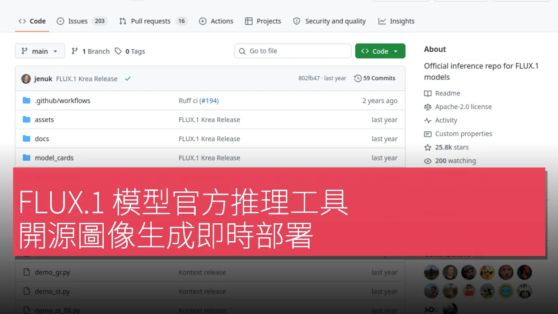This screenshot has width=558, height=314.
Task: Click the .github/workflows folder icon
Action: [x=27, y=100]
